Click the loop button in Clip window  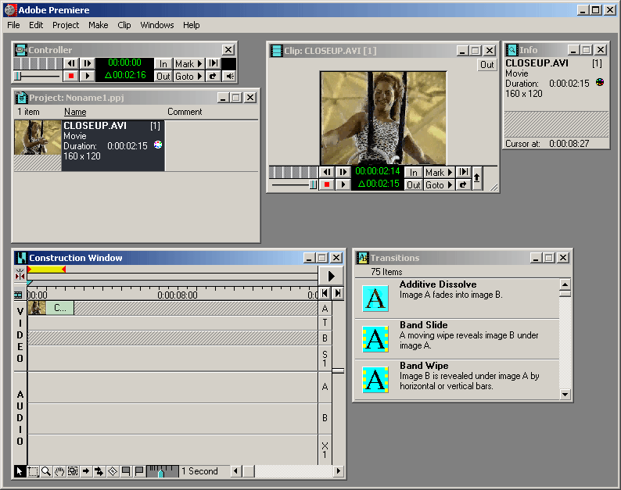(x=463, y=184)
